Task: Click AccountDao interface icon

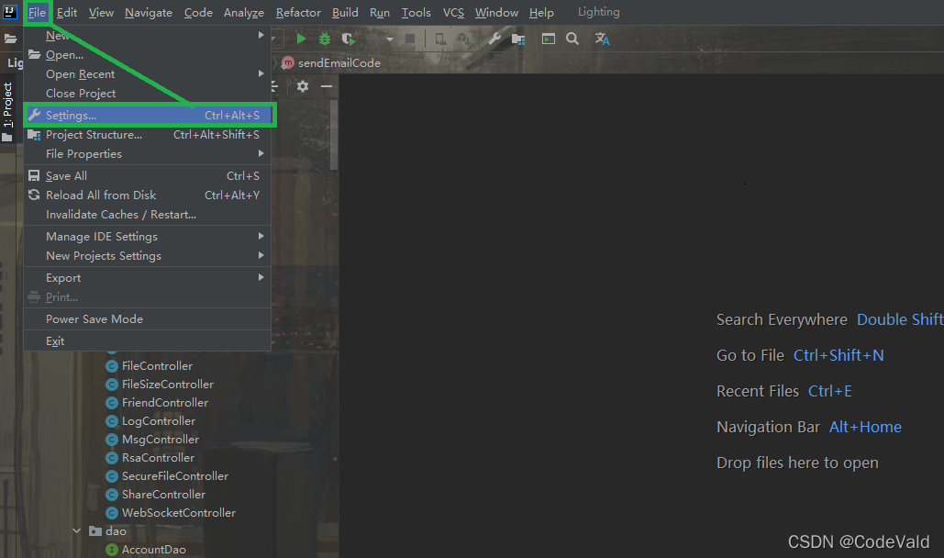Action: click(x=111, y=550)
